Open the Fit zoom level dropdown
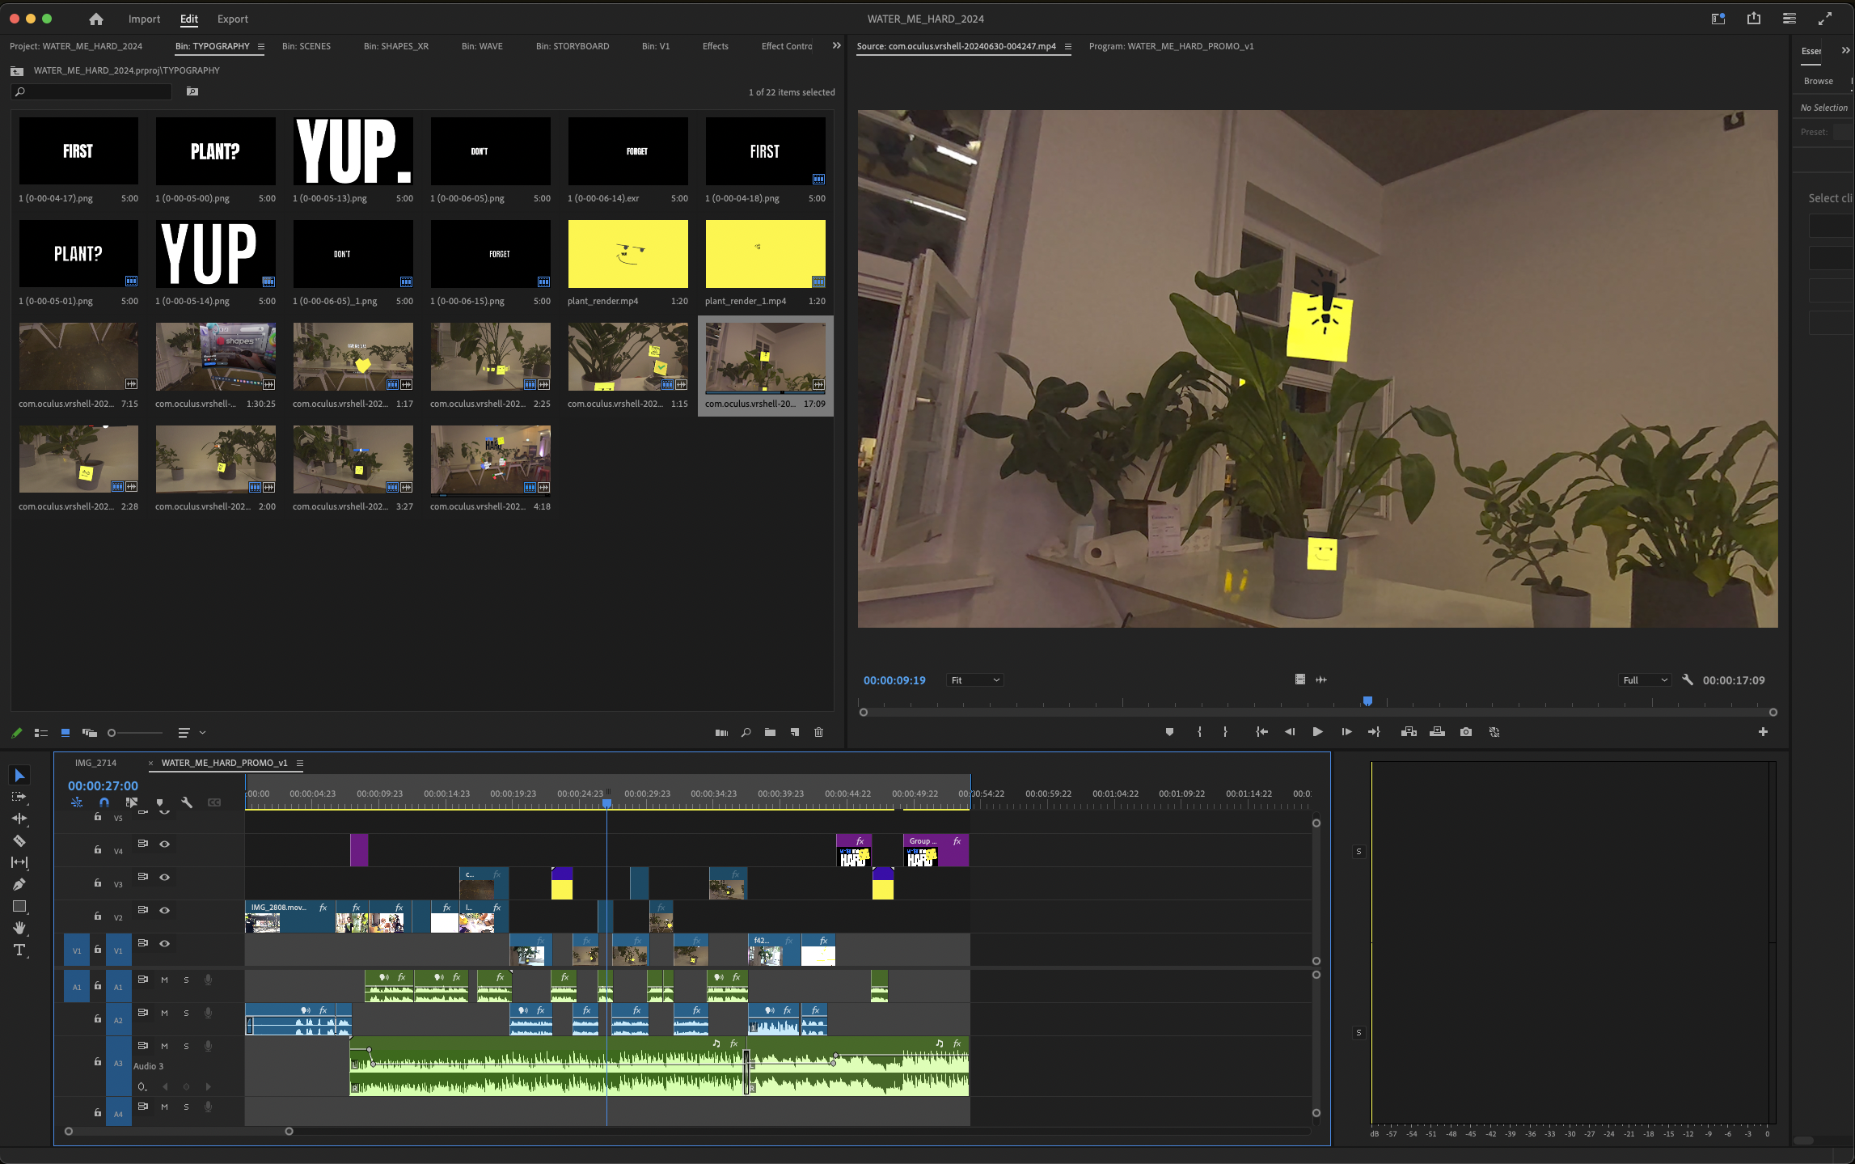Viewport: 1855px width, 1164px height. tap(974, 680)
